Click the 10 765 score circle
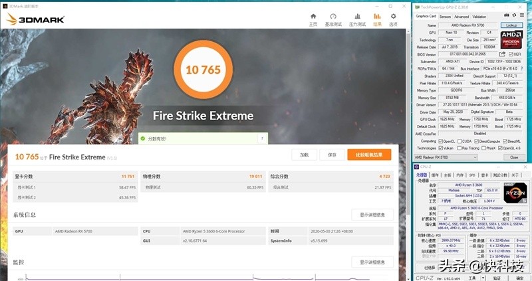 tap(203, 70)
